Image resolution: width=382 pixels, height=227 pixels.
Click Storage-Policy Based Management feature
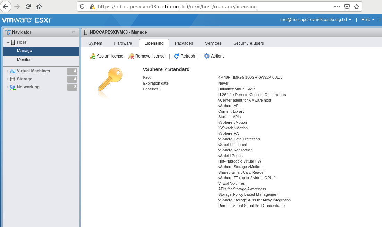(x=248, y=194)
